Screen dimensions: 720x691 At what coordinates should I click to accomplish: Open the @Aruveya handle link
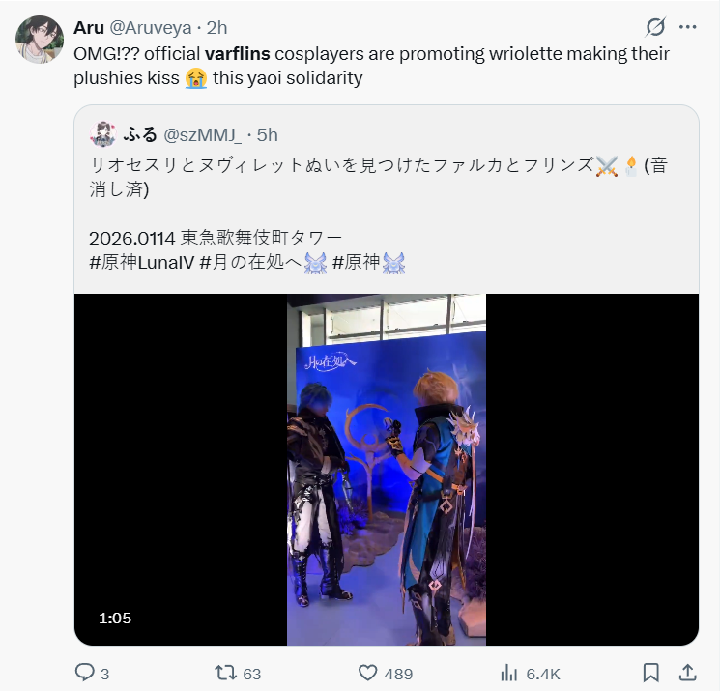[150, 28]
